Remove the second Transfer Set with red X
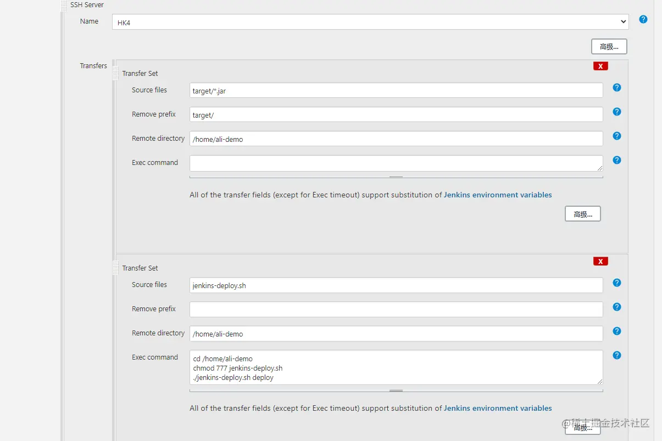The image size is (662, 441). [600, 261]
